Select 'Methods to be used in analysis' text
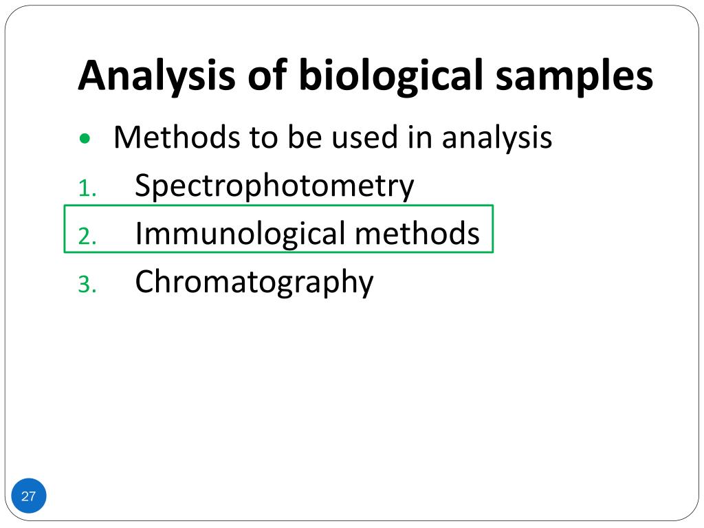Viewport: 704px width, 528px height. pyautogui.click(x=333, y=137)
